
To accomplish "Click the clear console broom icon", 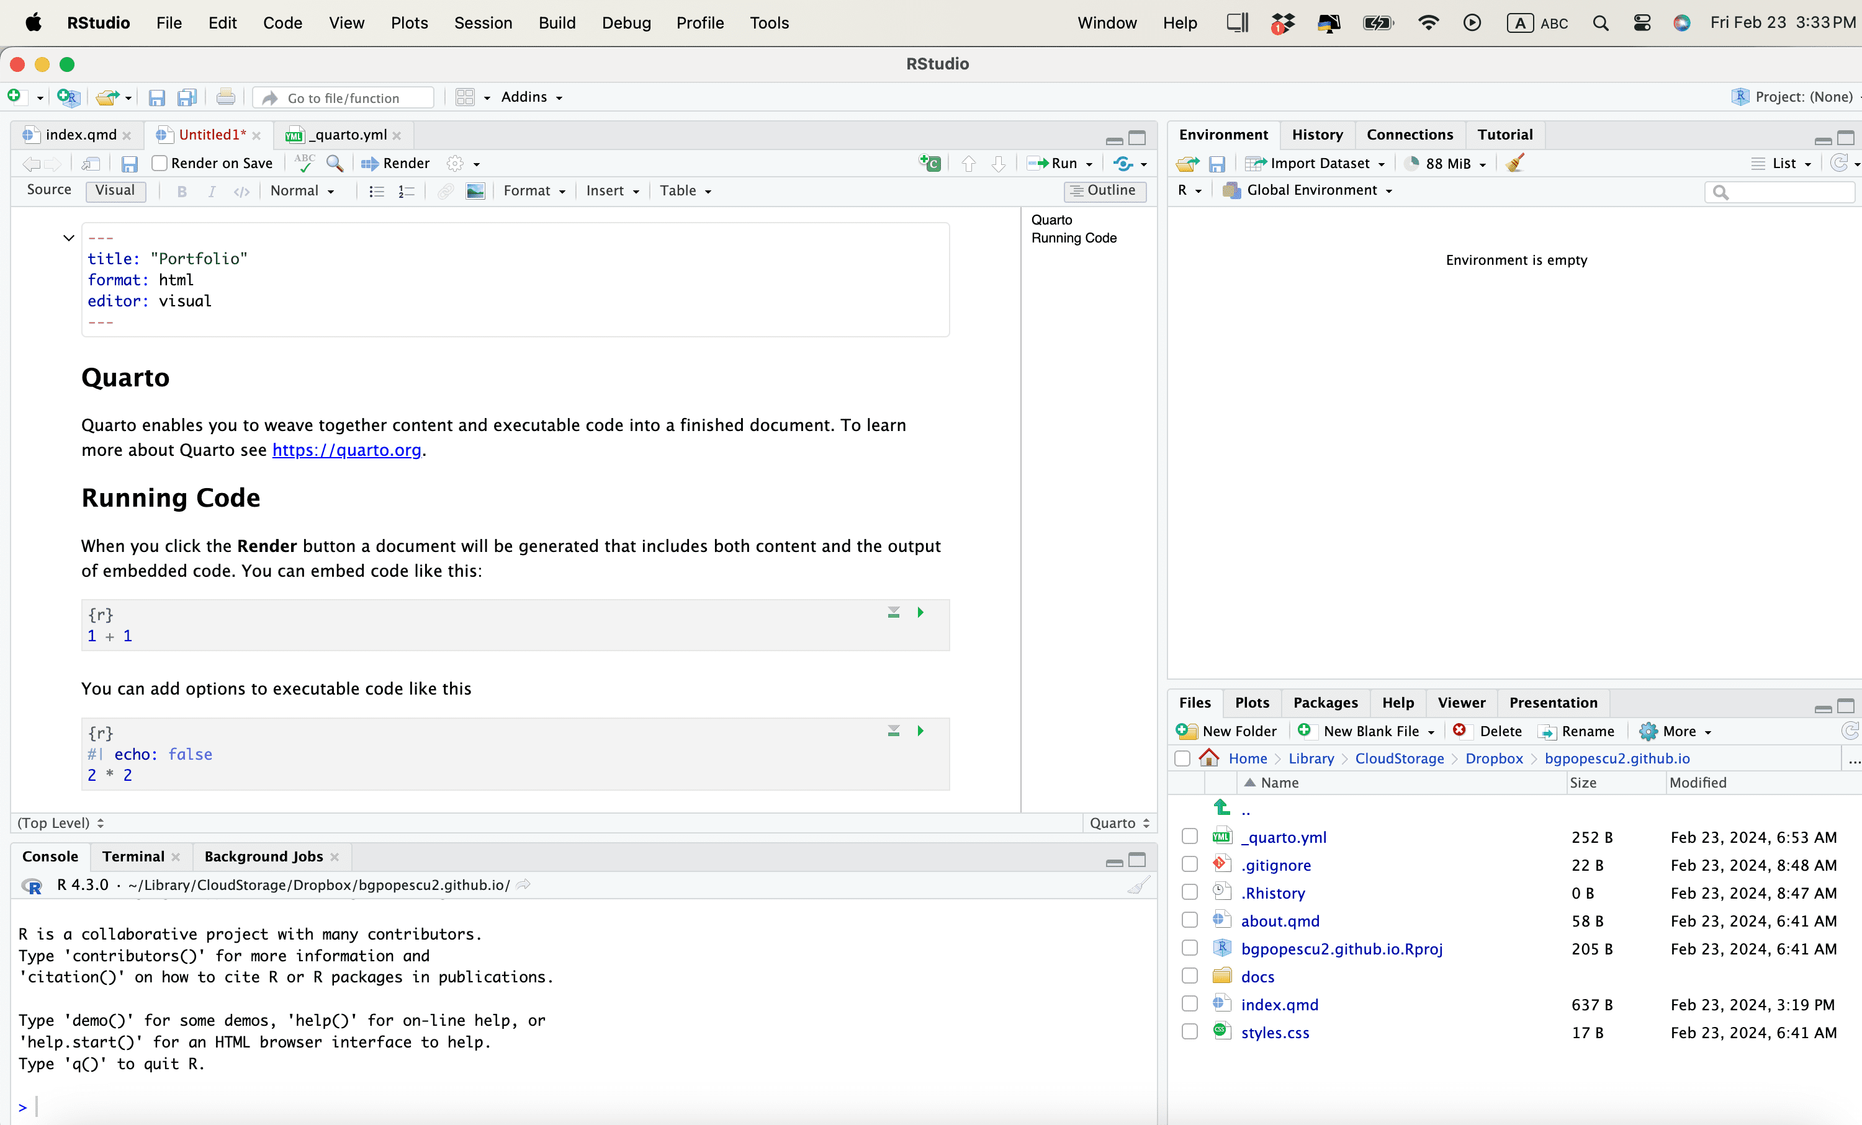I will [1138, 885].
